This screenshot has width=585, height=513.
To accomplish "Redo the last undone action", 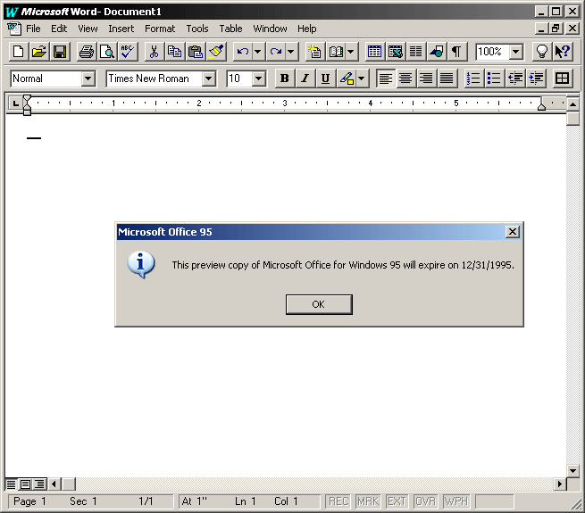I will click(276, 52).
